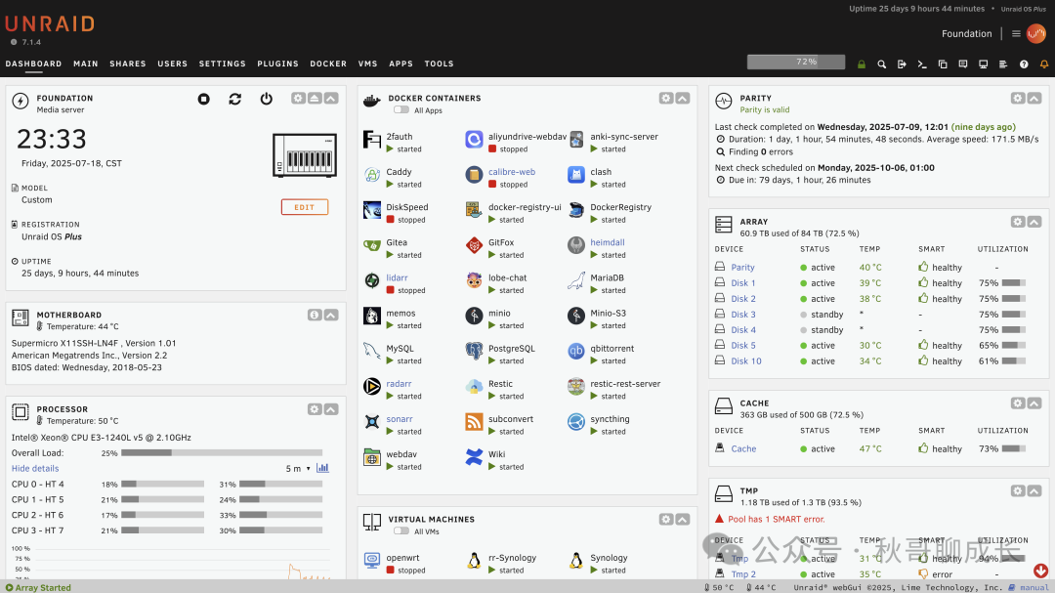Click the Overall Load progress bar

pos(222,453)
